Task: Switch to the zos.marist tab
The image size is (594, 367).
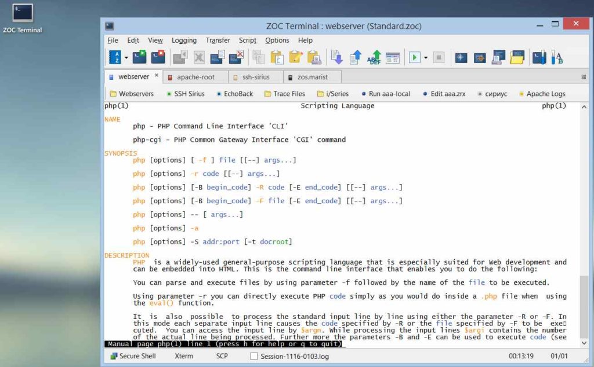Action: click(313, 77)
